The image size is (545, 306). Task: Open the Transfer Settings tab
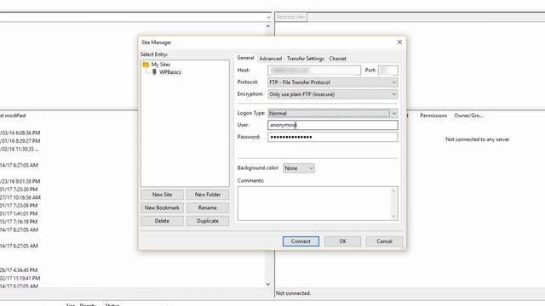[x=305, y=59]
